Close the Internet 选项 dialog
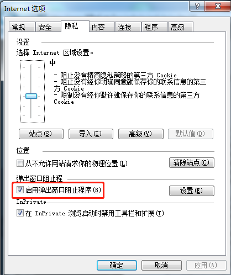Viewport: 231px width, 275px height. pos(218,6)
